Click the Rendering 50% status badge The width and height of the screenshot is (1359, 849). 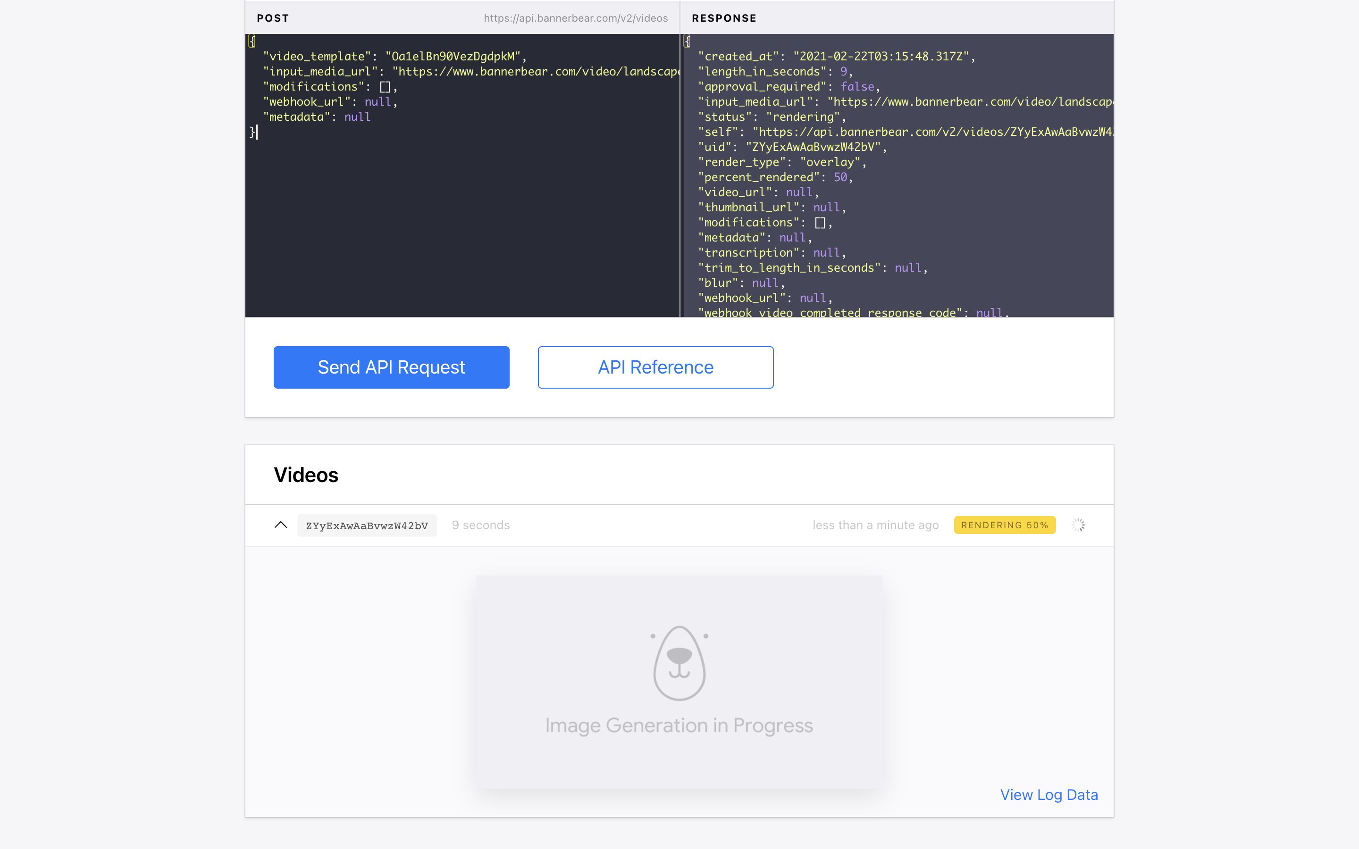pyautogui.click(x=1004, y=525)
